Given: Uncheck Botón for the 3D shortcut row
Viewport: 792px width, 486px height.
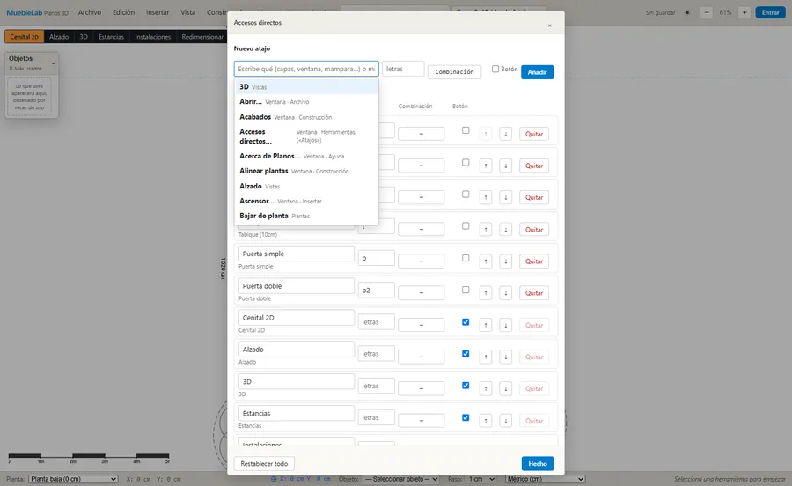Looking at the screenshot, I should click(x=466, y=386).
